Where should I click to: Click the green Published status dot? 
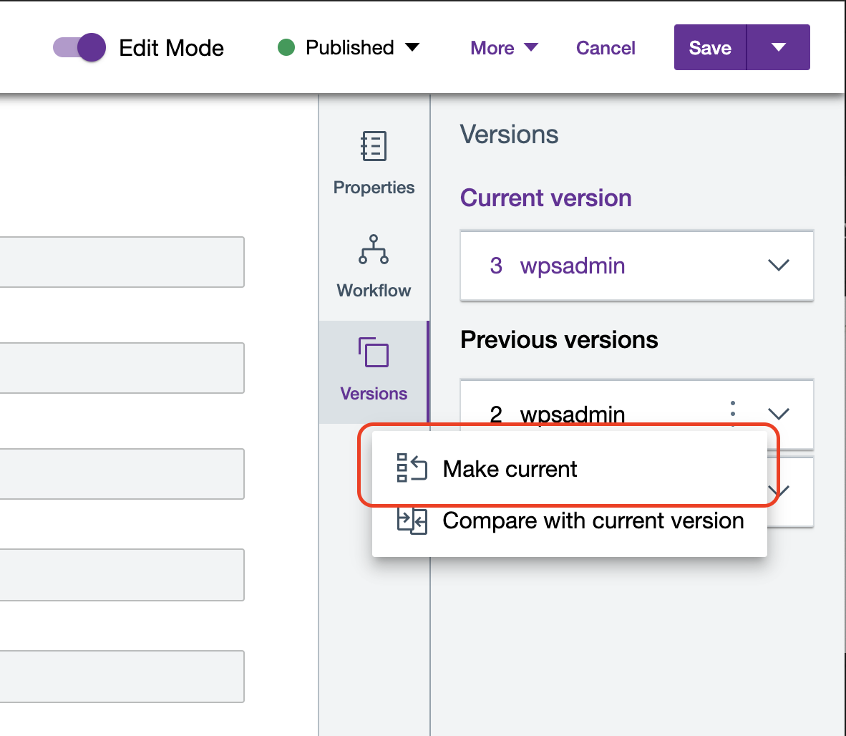pyautogui.click(x=286, y=48)
